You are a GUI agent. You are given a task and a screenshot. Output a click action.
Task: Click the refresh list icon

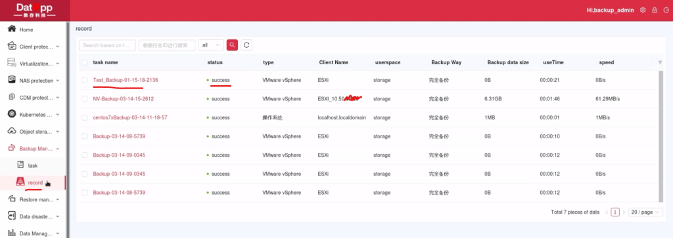[x=246, y=45]
